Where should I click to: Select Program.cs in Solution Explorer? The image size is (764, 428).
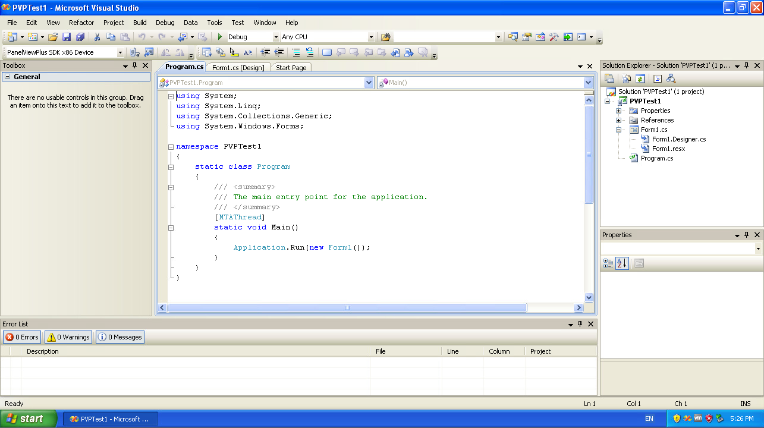coord(657,158)
